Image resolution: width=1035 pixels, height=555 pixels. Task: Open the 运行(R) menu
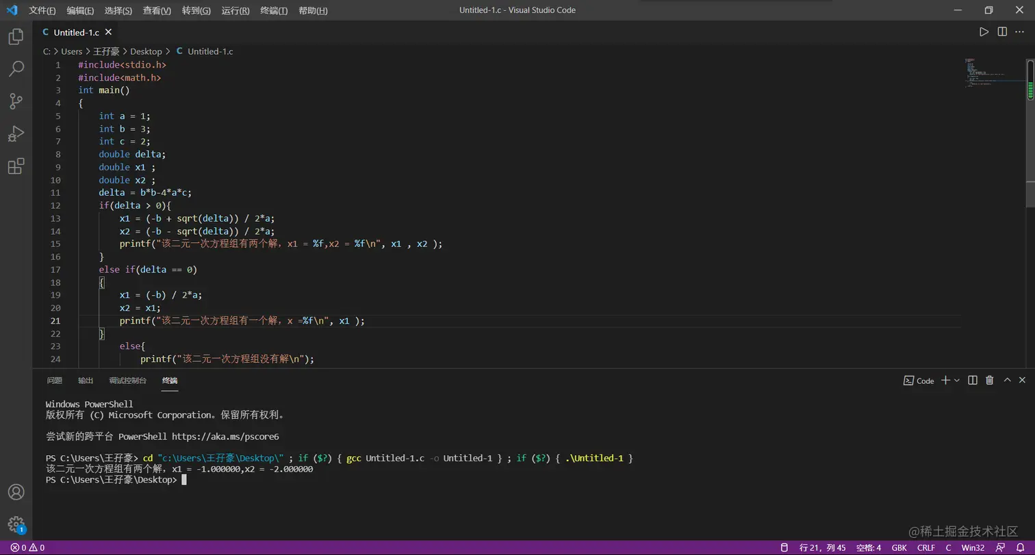235,10
